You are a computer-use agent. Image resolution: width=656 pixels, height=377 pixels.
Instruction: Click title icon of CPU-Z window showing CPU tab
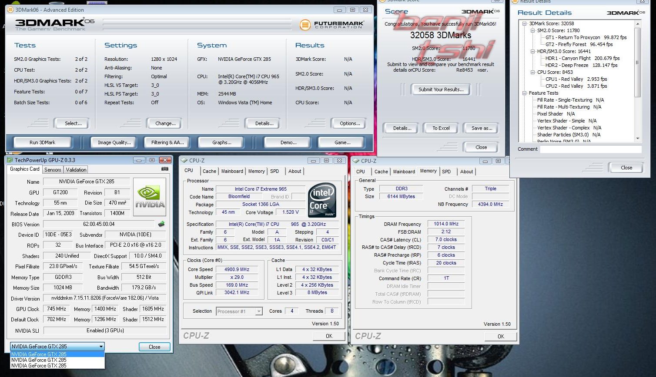tap(184, 161)
